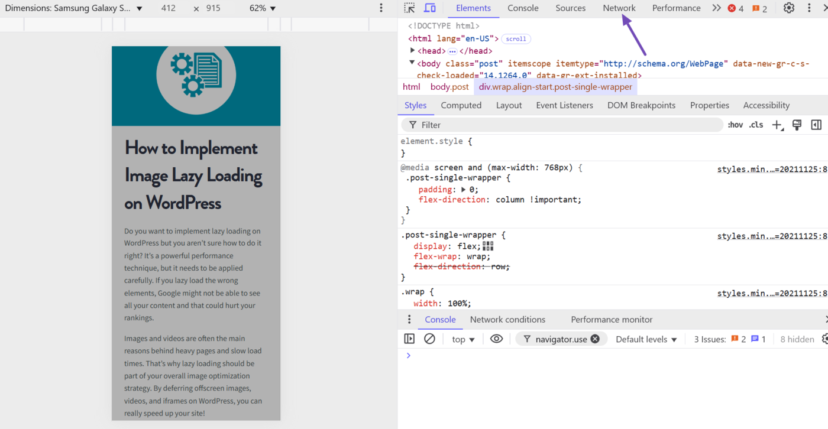Click the new style rule plus icon

(x=777, y=125)
